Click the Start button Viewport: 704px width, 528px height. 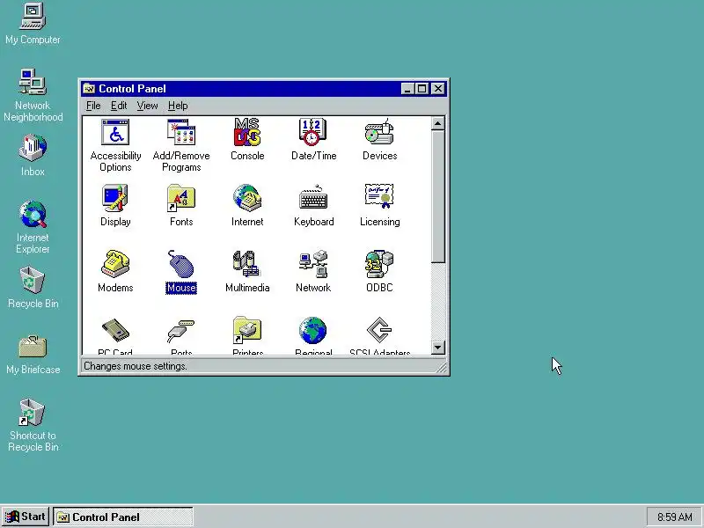pos(26,517)
